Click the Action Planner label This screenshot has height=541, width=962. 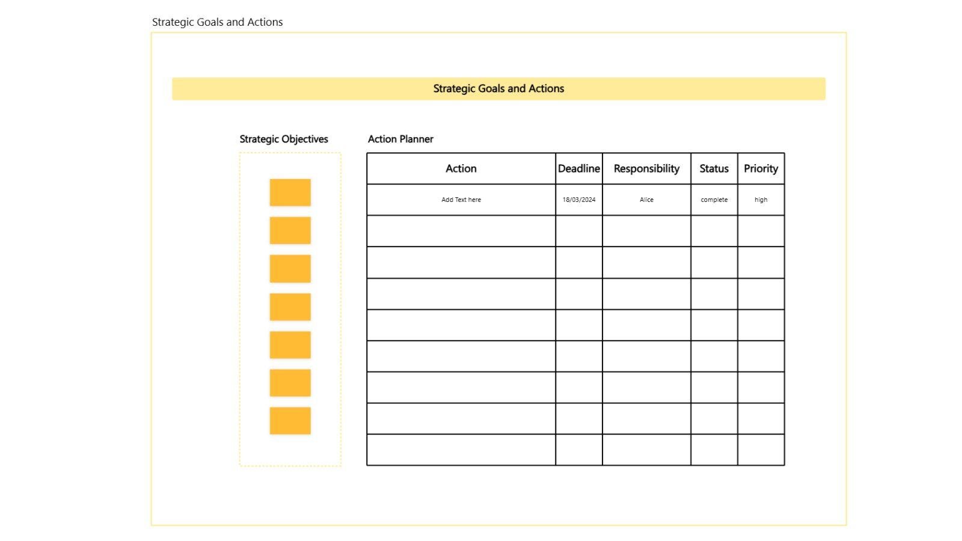[x=400, y=139]
